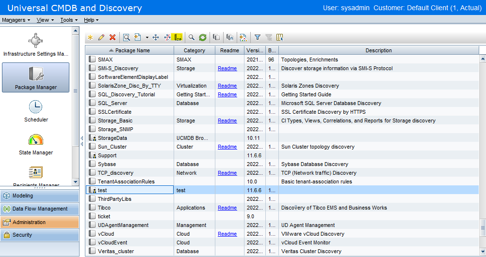Screen dimensions: 486x257
Task: Expand the deploy packages dropdown arrow
Action: [x=147, y=37]
